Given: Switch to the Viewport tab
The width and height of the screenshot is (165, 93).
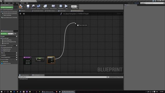Looking at the screenshot, I should [25, 11].
